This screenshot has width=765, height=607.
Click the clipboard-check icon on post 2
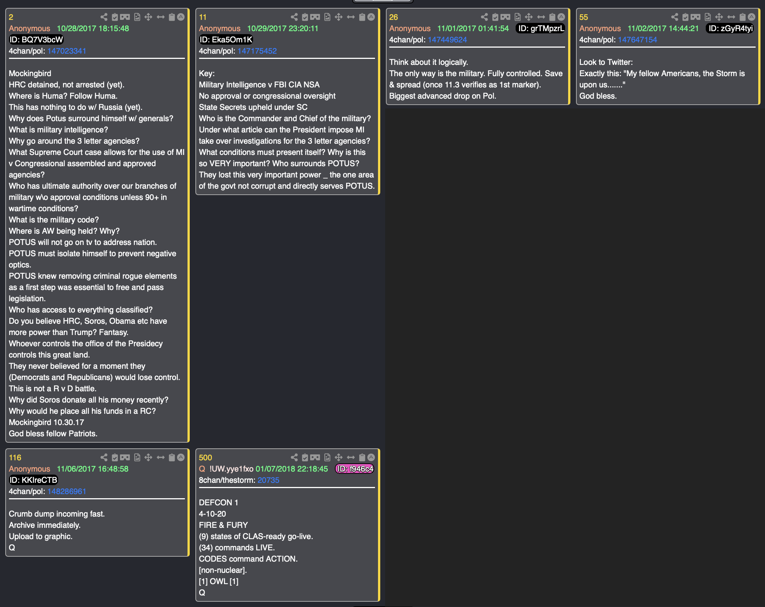point(115,17)
